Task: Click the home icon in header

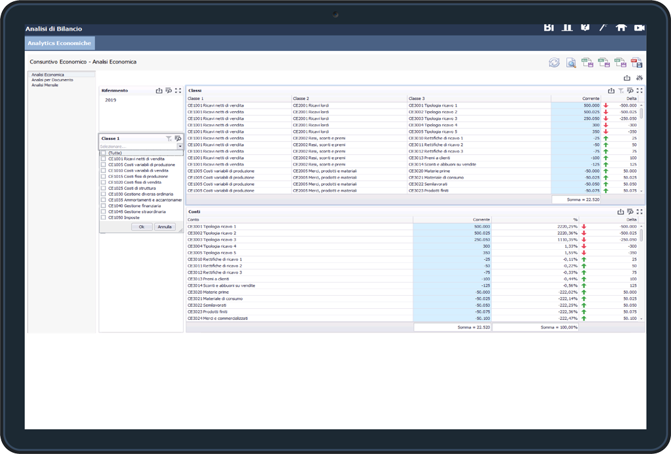Action: [x=621, y=27]
